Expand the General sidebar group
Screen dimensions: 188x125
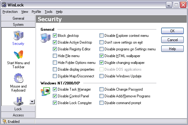18,18
